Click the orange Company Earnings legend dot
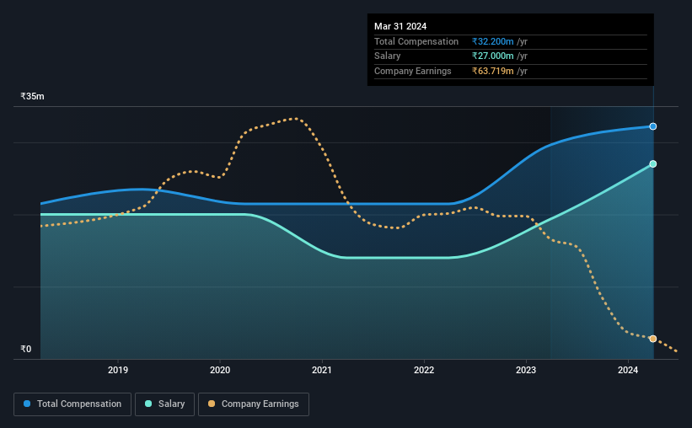 (212, 404)
